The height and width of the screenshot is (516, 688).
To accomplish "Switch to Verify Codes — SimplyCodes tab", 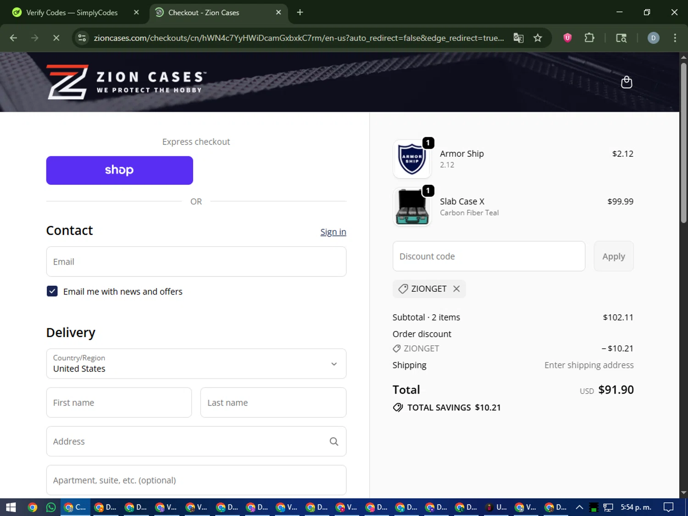I will 72,12.
